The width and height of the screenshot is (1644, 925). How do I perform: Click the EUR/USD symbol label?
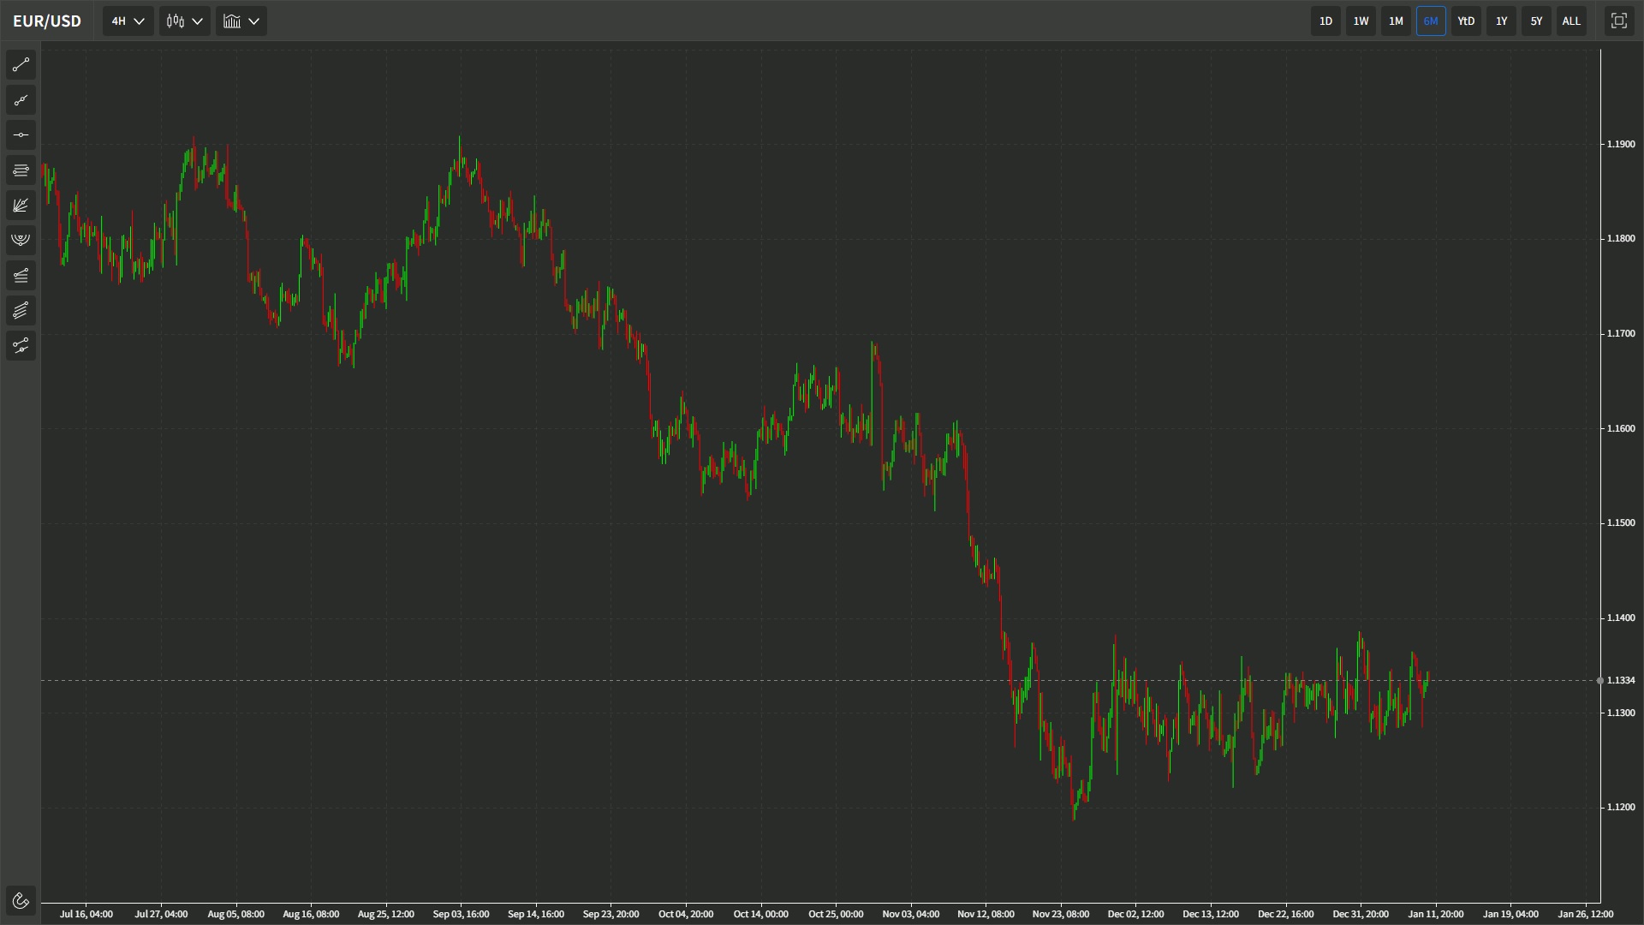[47, 21]
